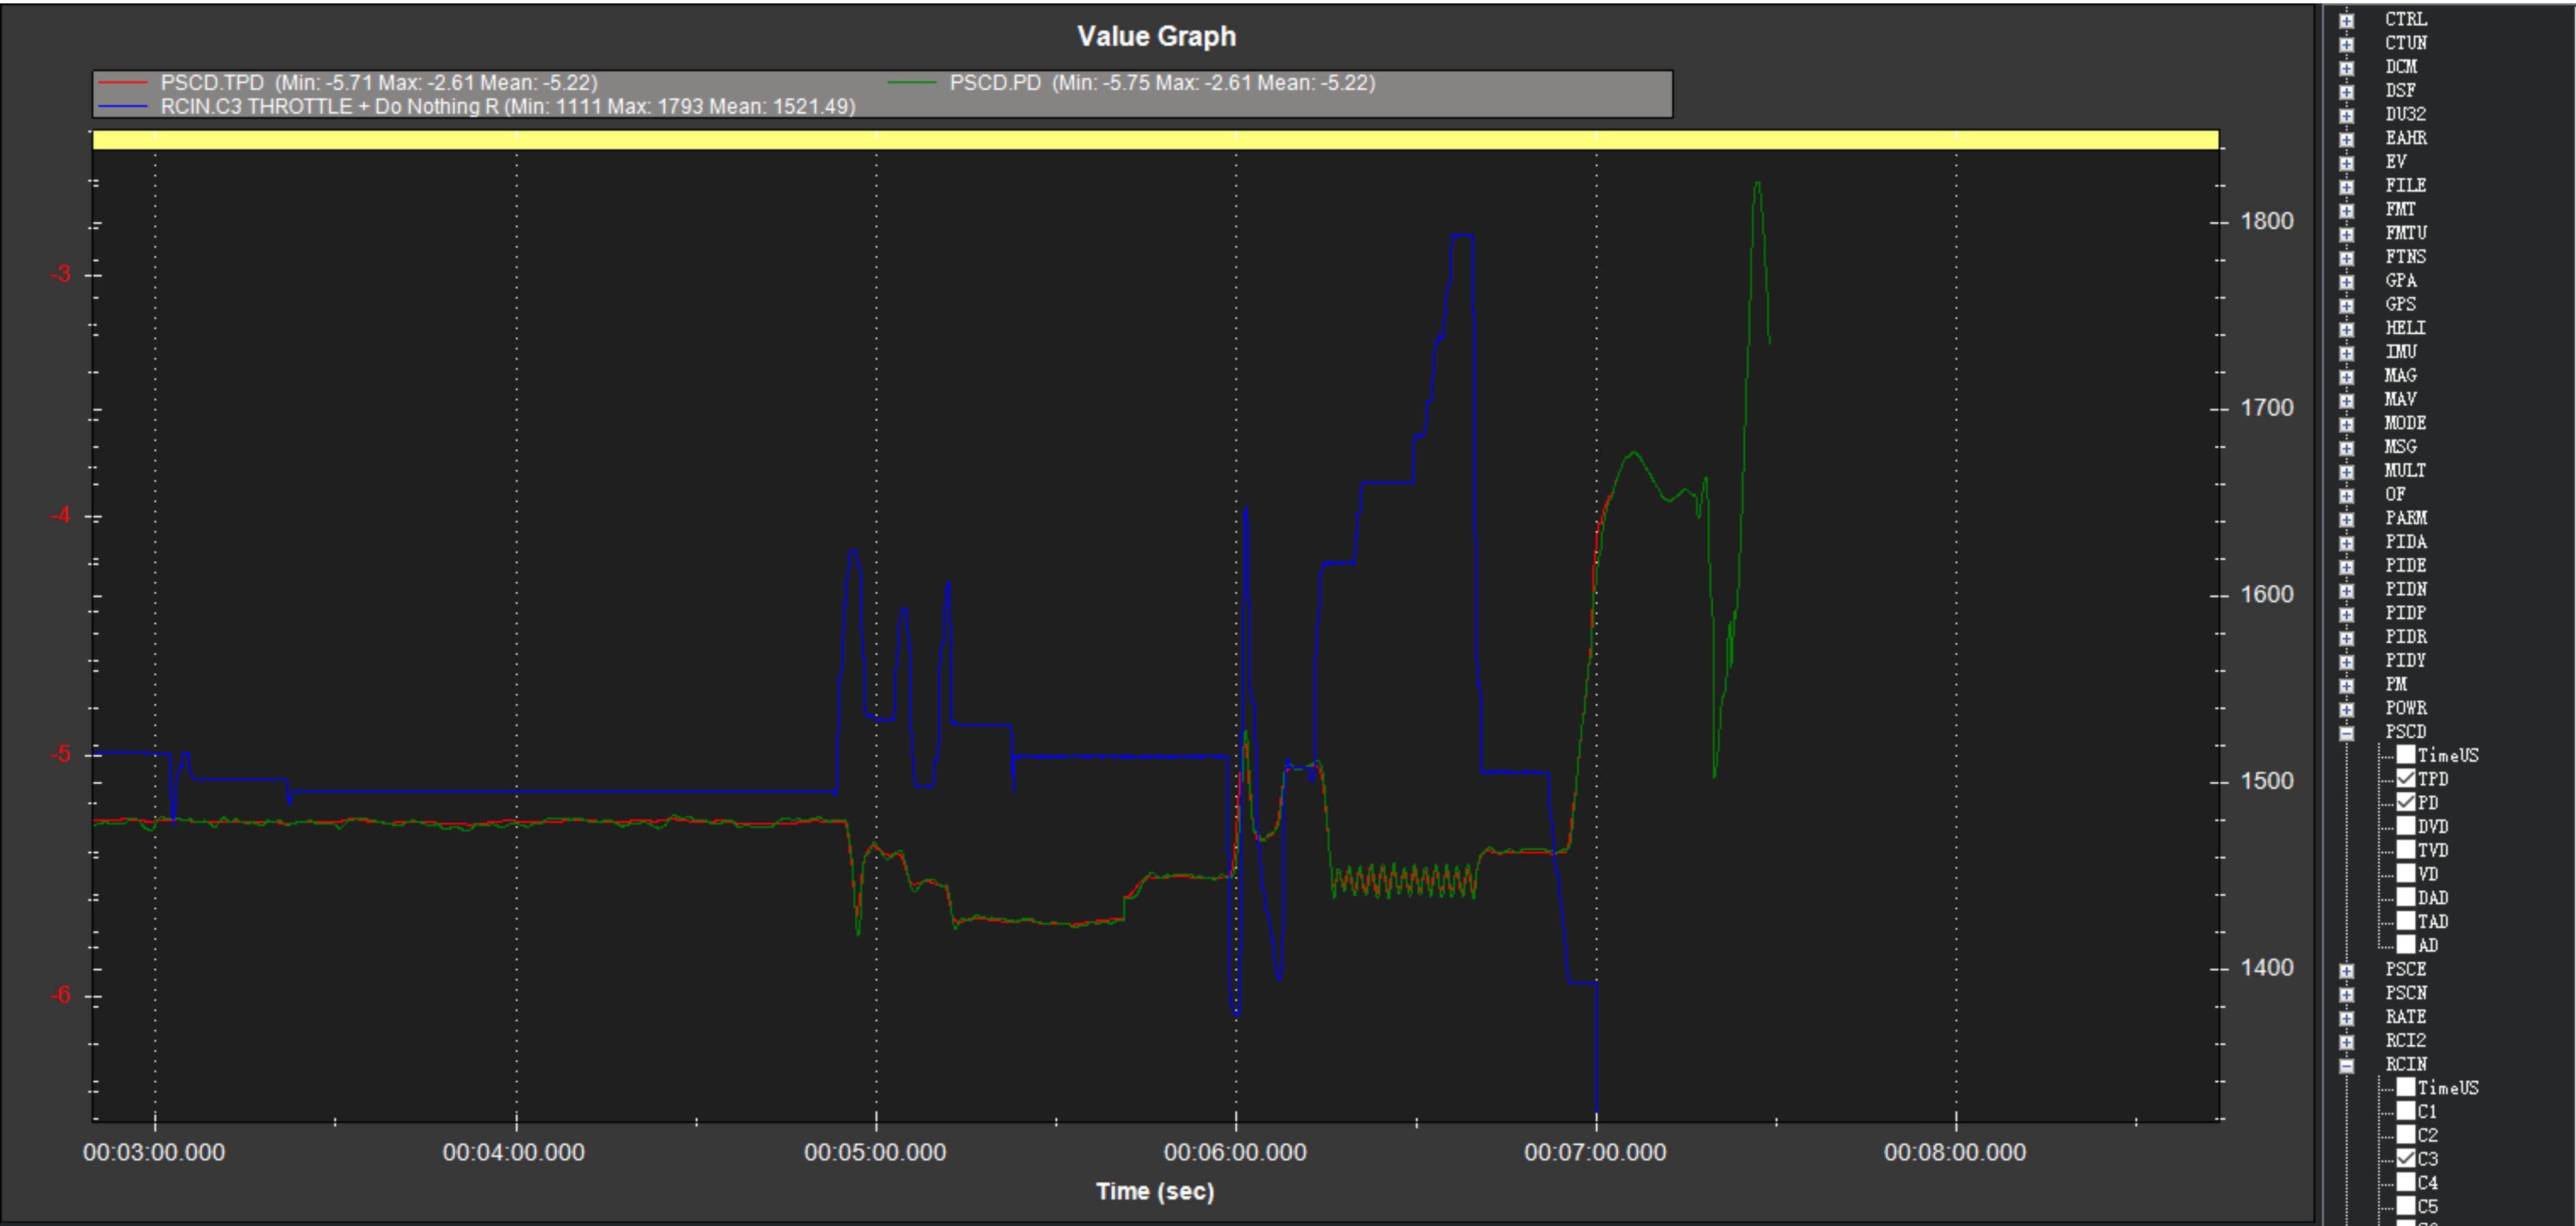This screenshot has height=1226, width=2576.
Task: Click the 00:03:00.000 time axis label
Action: (x=154, y=1153)
